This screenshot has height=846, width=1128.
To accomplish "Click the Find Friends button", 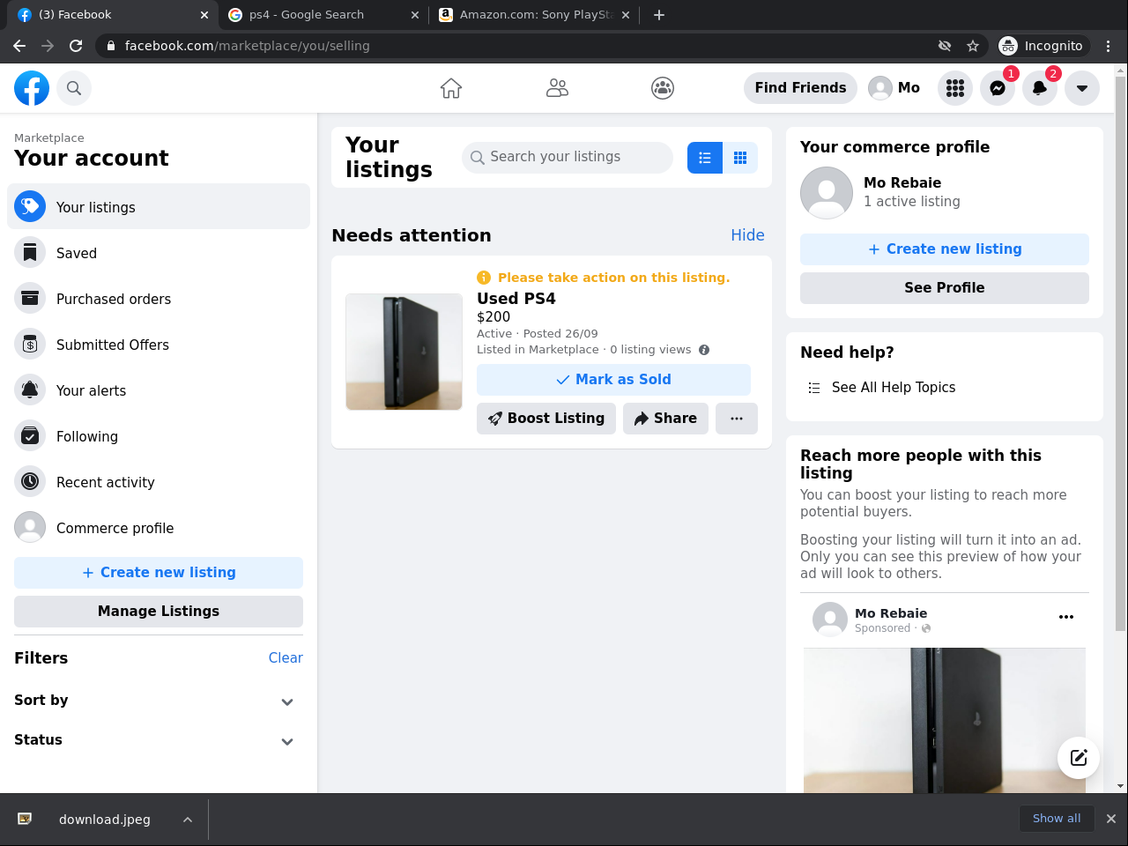I will pyautogui.click(x=800, y=88).
